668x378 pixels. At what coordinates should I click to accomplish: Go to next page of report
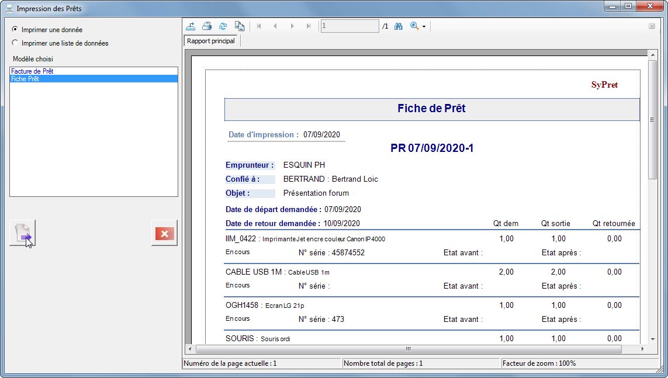292,26
